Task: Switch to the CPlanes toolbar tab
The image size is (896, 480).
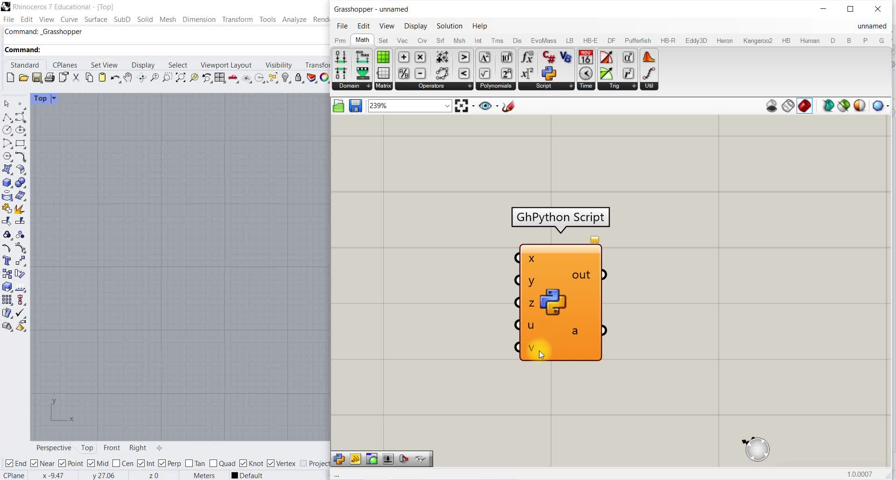Action: [x=65, y=65]
